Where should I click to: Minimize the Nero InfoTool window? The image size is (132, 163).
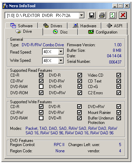tap(115, 6)
